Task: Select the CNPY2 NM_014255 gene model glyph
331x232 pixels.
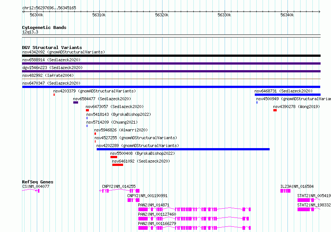Action: pyautogui.click(x=119, y=191)
